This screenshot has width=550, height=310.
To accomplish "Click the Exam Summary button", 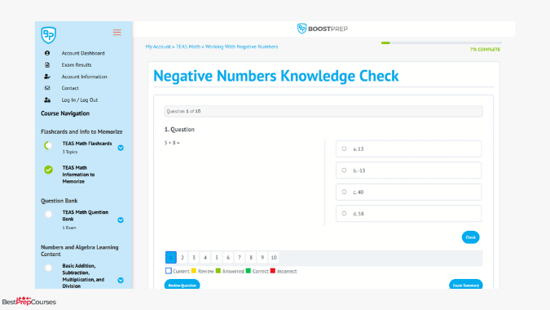I will pyautogui.click(x=466, y=285).
